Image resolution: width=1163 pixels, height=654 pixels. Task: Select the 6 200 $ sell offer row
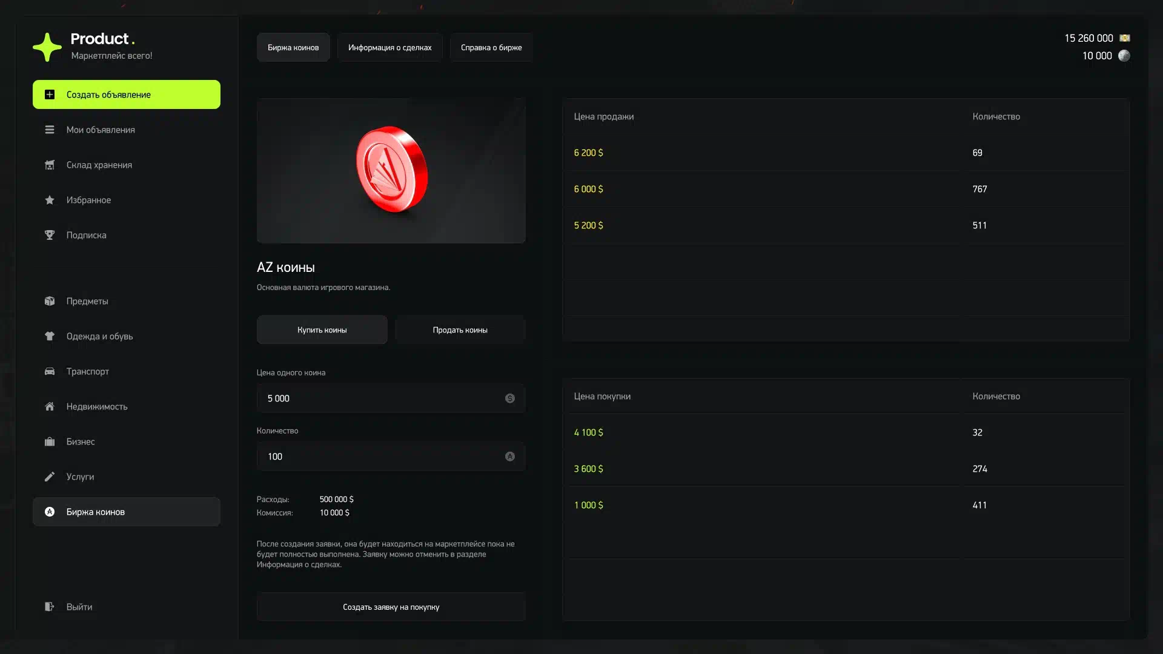point(846,153)
